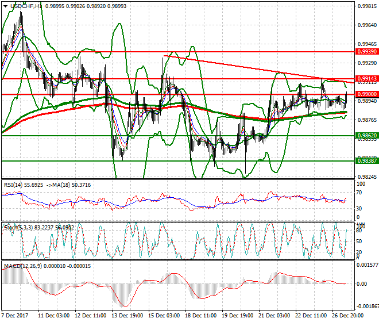Viewport: 379px width, 322px height.
Task: Click the 0.98765 price scale value
Action: [x=367, y=120]
